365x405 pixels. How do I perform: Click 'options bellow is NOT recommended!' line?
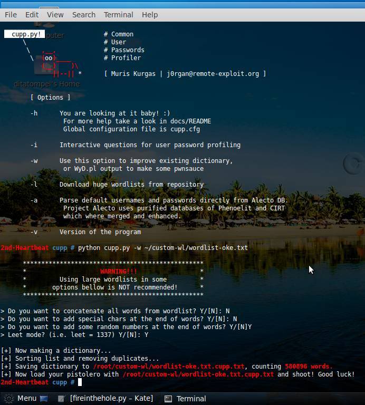[115, 287]
